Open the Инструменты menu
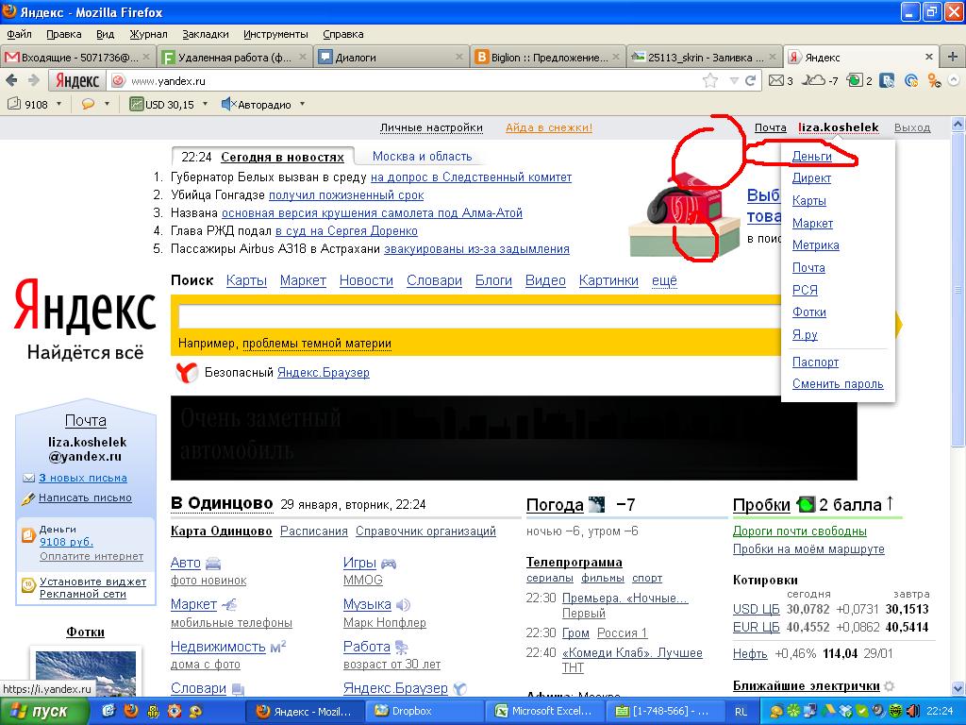The height and width of the screenshot is (725, 966). tap(275, 34)
